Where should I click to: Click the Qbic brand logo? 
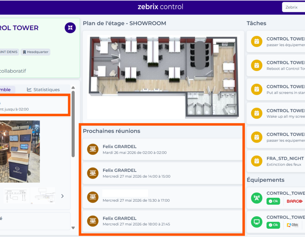[x=292, y=225]
